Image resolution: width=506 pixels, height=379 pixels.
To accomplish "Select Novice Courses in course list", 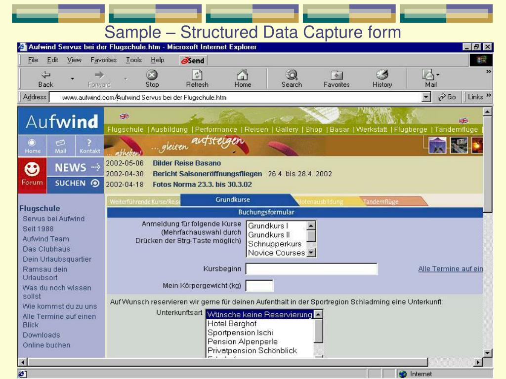I will click(x=277, y=253).
